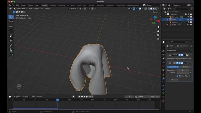Expand the Collision item in outliner
This screenshot has height=113, width=201.
168,22
